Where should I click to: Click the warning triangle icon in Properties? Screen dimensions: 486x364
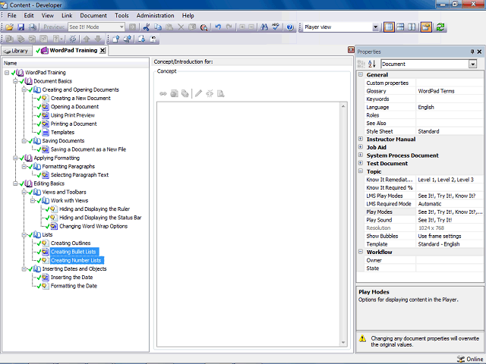[x=362, y=339]
